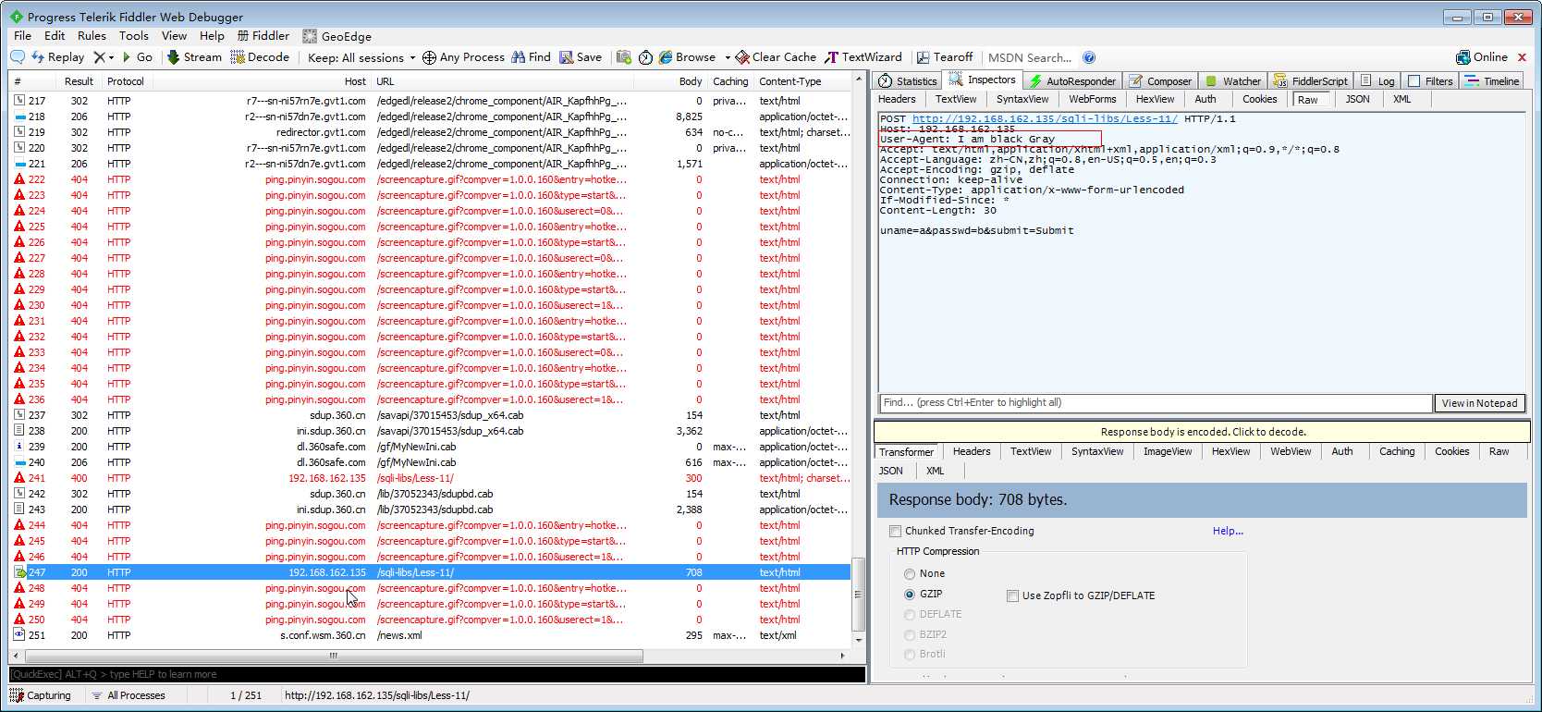This screenshot has height=712, width=1542.
Task: Toggle Decode button in toolbar
Action: (x=261, y=57)
